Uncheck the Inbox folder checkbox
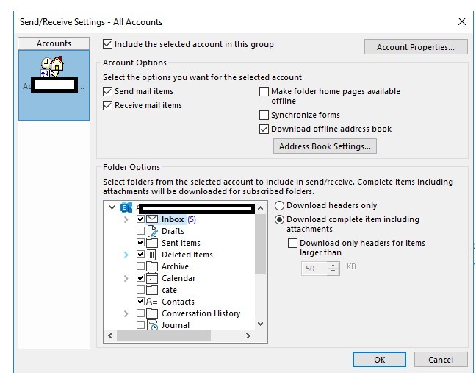476x373 pixels. [140, 219]
